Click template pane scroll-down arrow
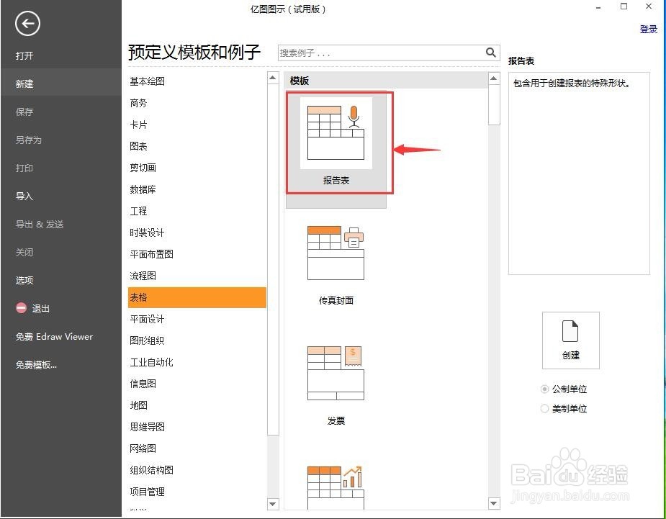 [x=494, y=504]
